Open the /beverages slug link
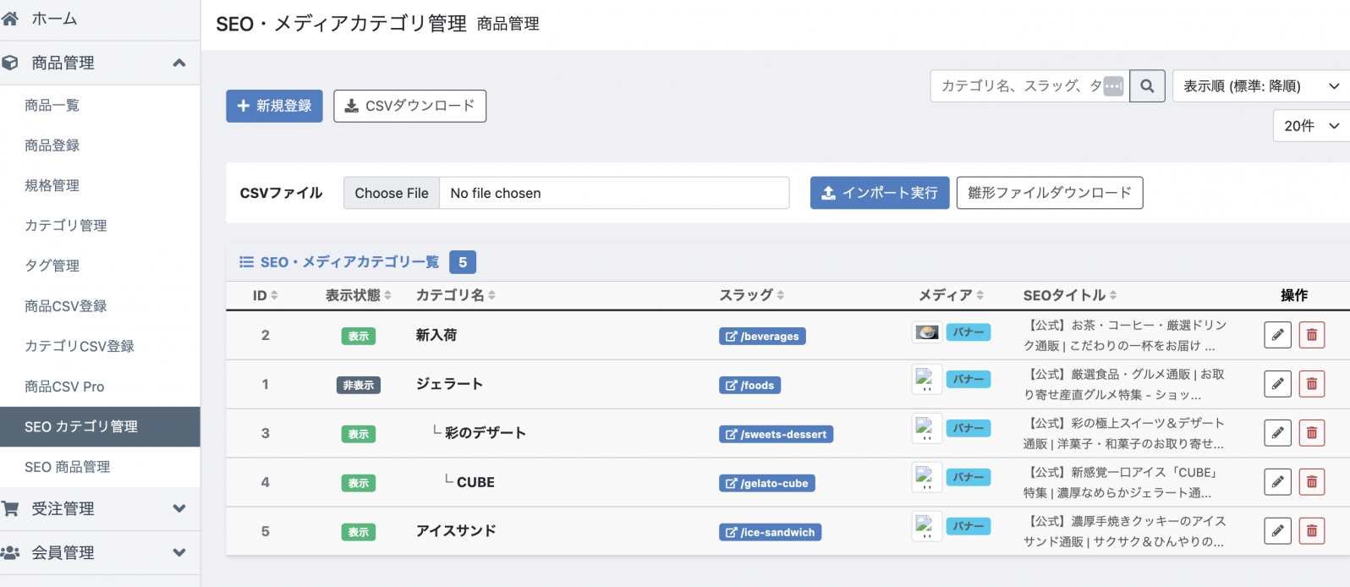Image resolution: width=1350 pixels, height=587 pixels. [762, 336]
